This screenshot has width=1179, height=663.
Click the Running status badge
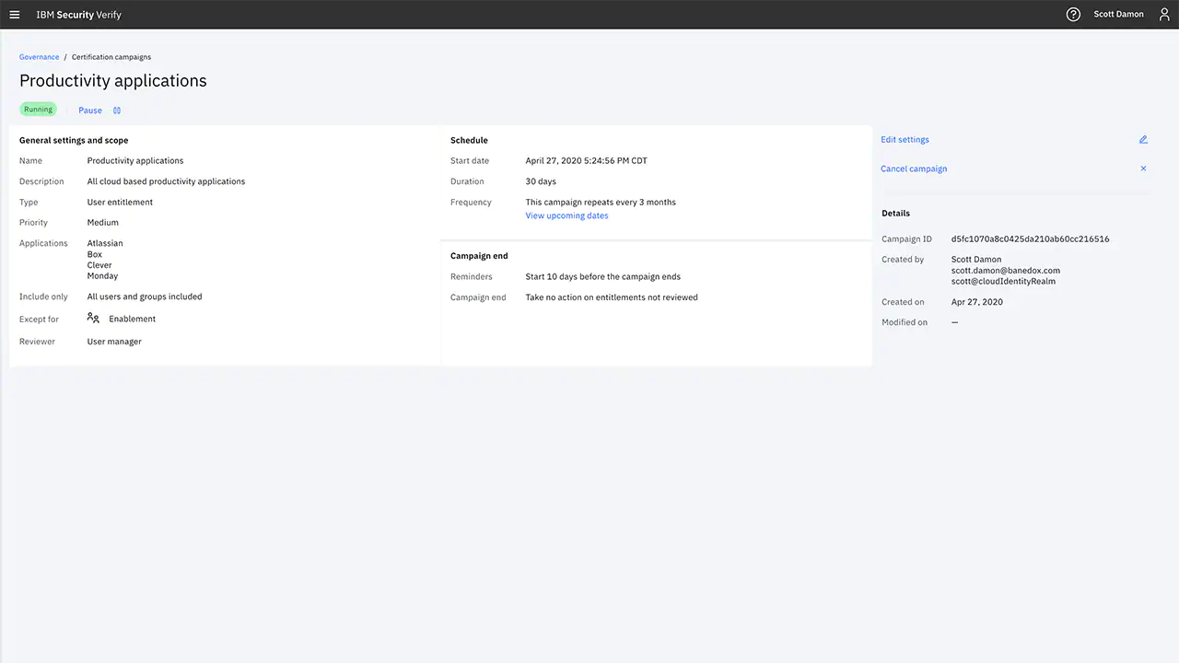pyautogui.click(x=38, y=110)
